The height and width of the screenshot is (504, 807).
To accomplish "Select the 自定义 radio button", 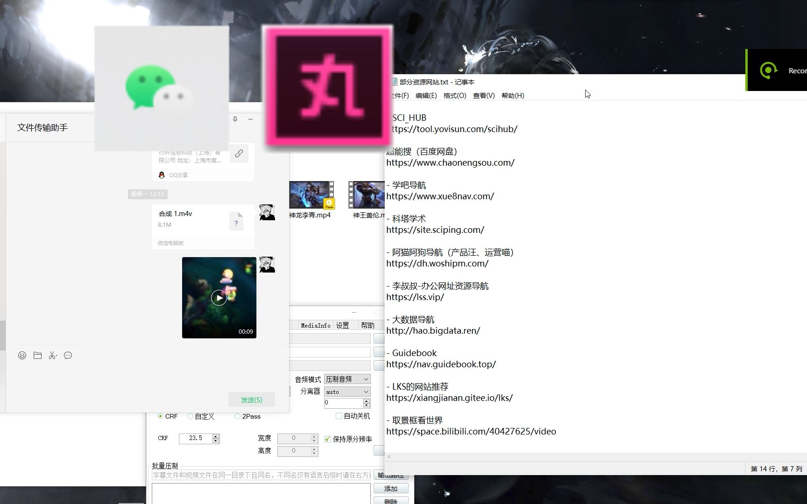I will click(190, 416).
